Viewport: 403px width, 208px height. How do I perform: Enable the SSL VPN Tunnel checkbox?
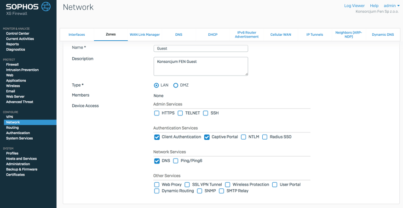(x=187, y=185)
